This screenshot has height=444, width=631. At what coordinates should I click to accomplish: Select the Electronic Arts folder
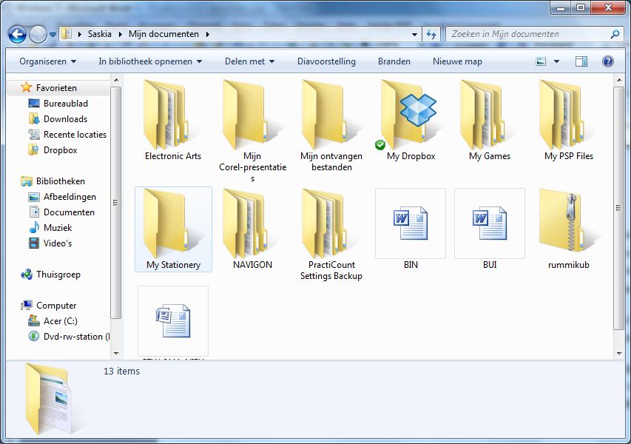173,121
